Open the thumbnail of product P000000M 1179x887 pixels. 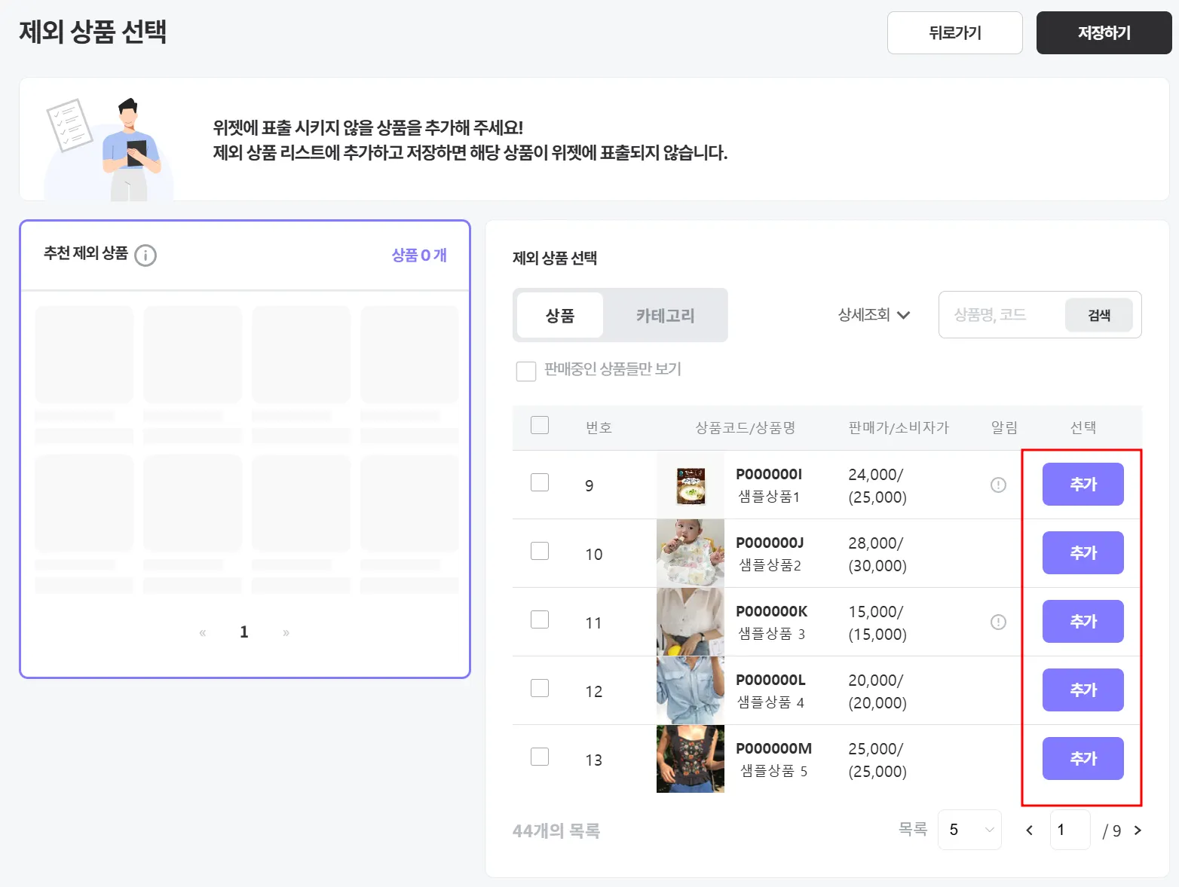[x=691, y=759]
